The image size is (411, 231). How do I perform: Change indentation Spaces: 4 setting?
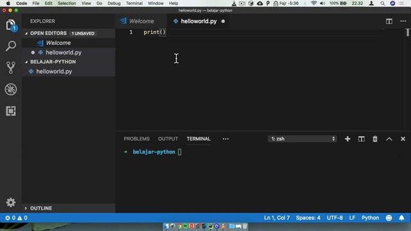click(308, 218)
